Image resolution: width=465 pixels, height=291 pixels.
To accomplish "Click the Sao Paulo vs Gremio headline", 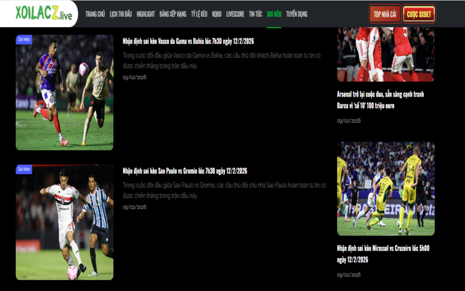I will click(185, 171).
